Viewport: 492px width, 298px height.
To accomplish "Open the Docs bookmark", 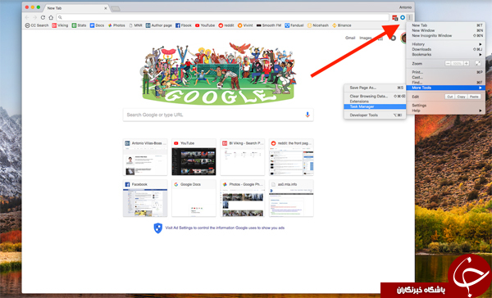I will point(97,25).
